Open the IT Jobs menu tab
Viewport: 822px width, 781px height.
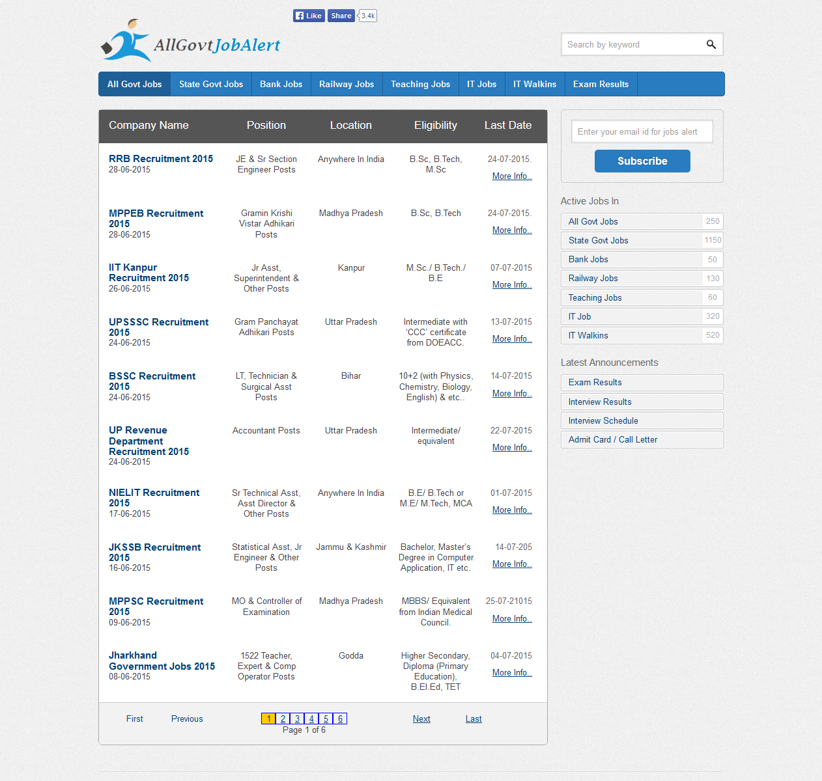(482, 84)
